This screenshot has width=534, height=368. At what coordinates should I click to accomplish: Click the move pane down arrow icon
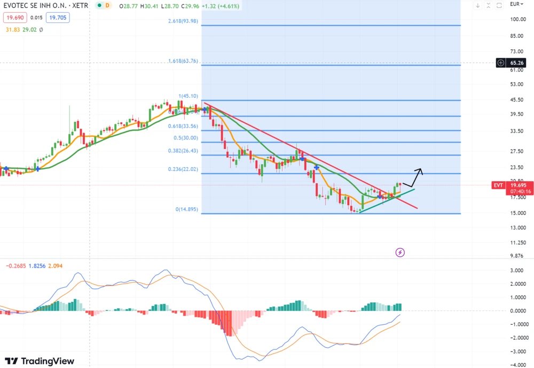click(477, 6)
